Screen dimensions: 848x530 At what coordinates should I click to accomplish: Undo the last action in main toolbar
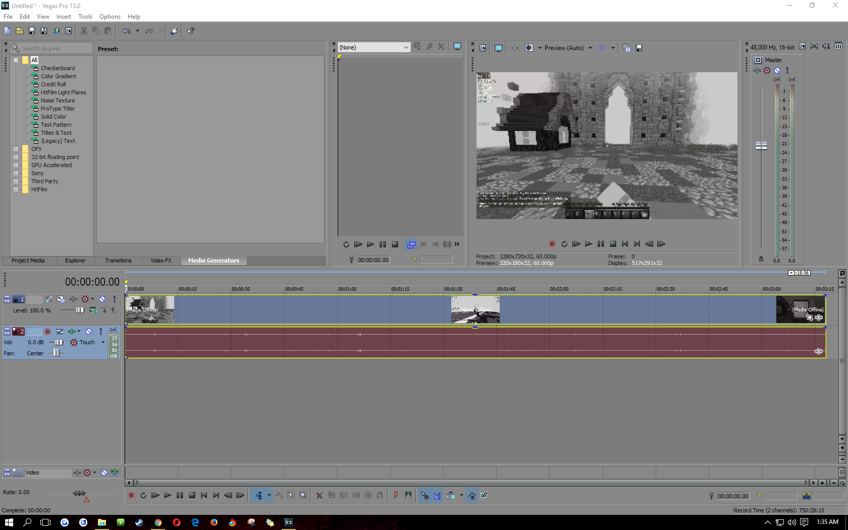point(126,31)
